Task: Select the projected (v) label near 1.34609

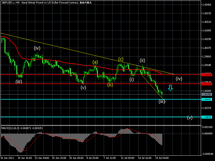Action: (x=190, y=118)
